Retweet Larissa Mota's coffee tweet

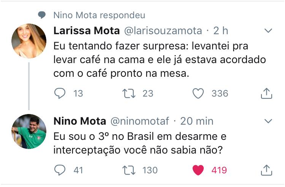click(129, 93)
